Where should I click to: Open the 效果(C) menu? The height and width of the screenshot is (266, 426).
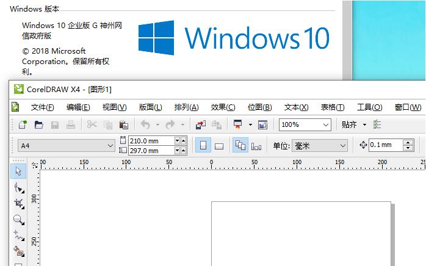click(223, 107)
